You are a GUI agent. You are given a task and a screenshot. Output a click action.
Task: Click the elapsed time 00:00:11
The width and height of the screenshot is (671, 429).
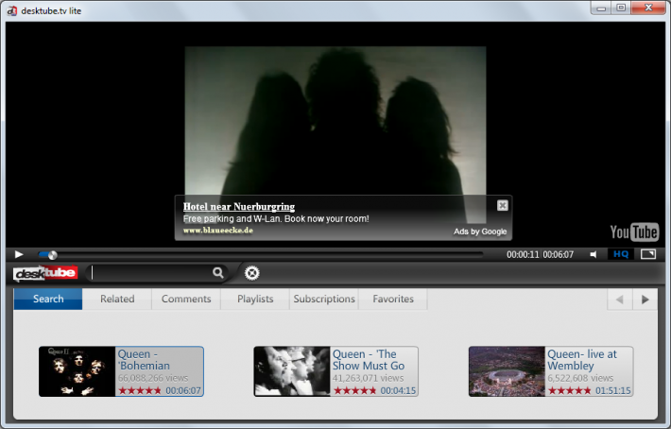(x=523, y=254)
